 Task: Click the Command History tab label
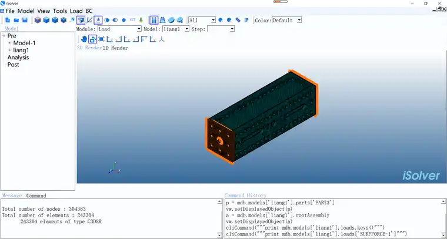[x=245, y=196]
